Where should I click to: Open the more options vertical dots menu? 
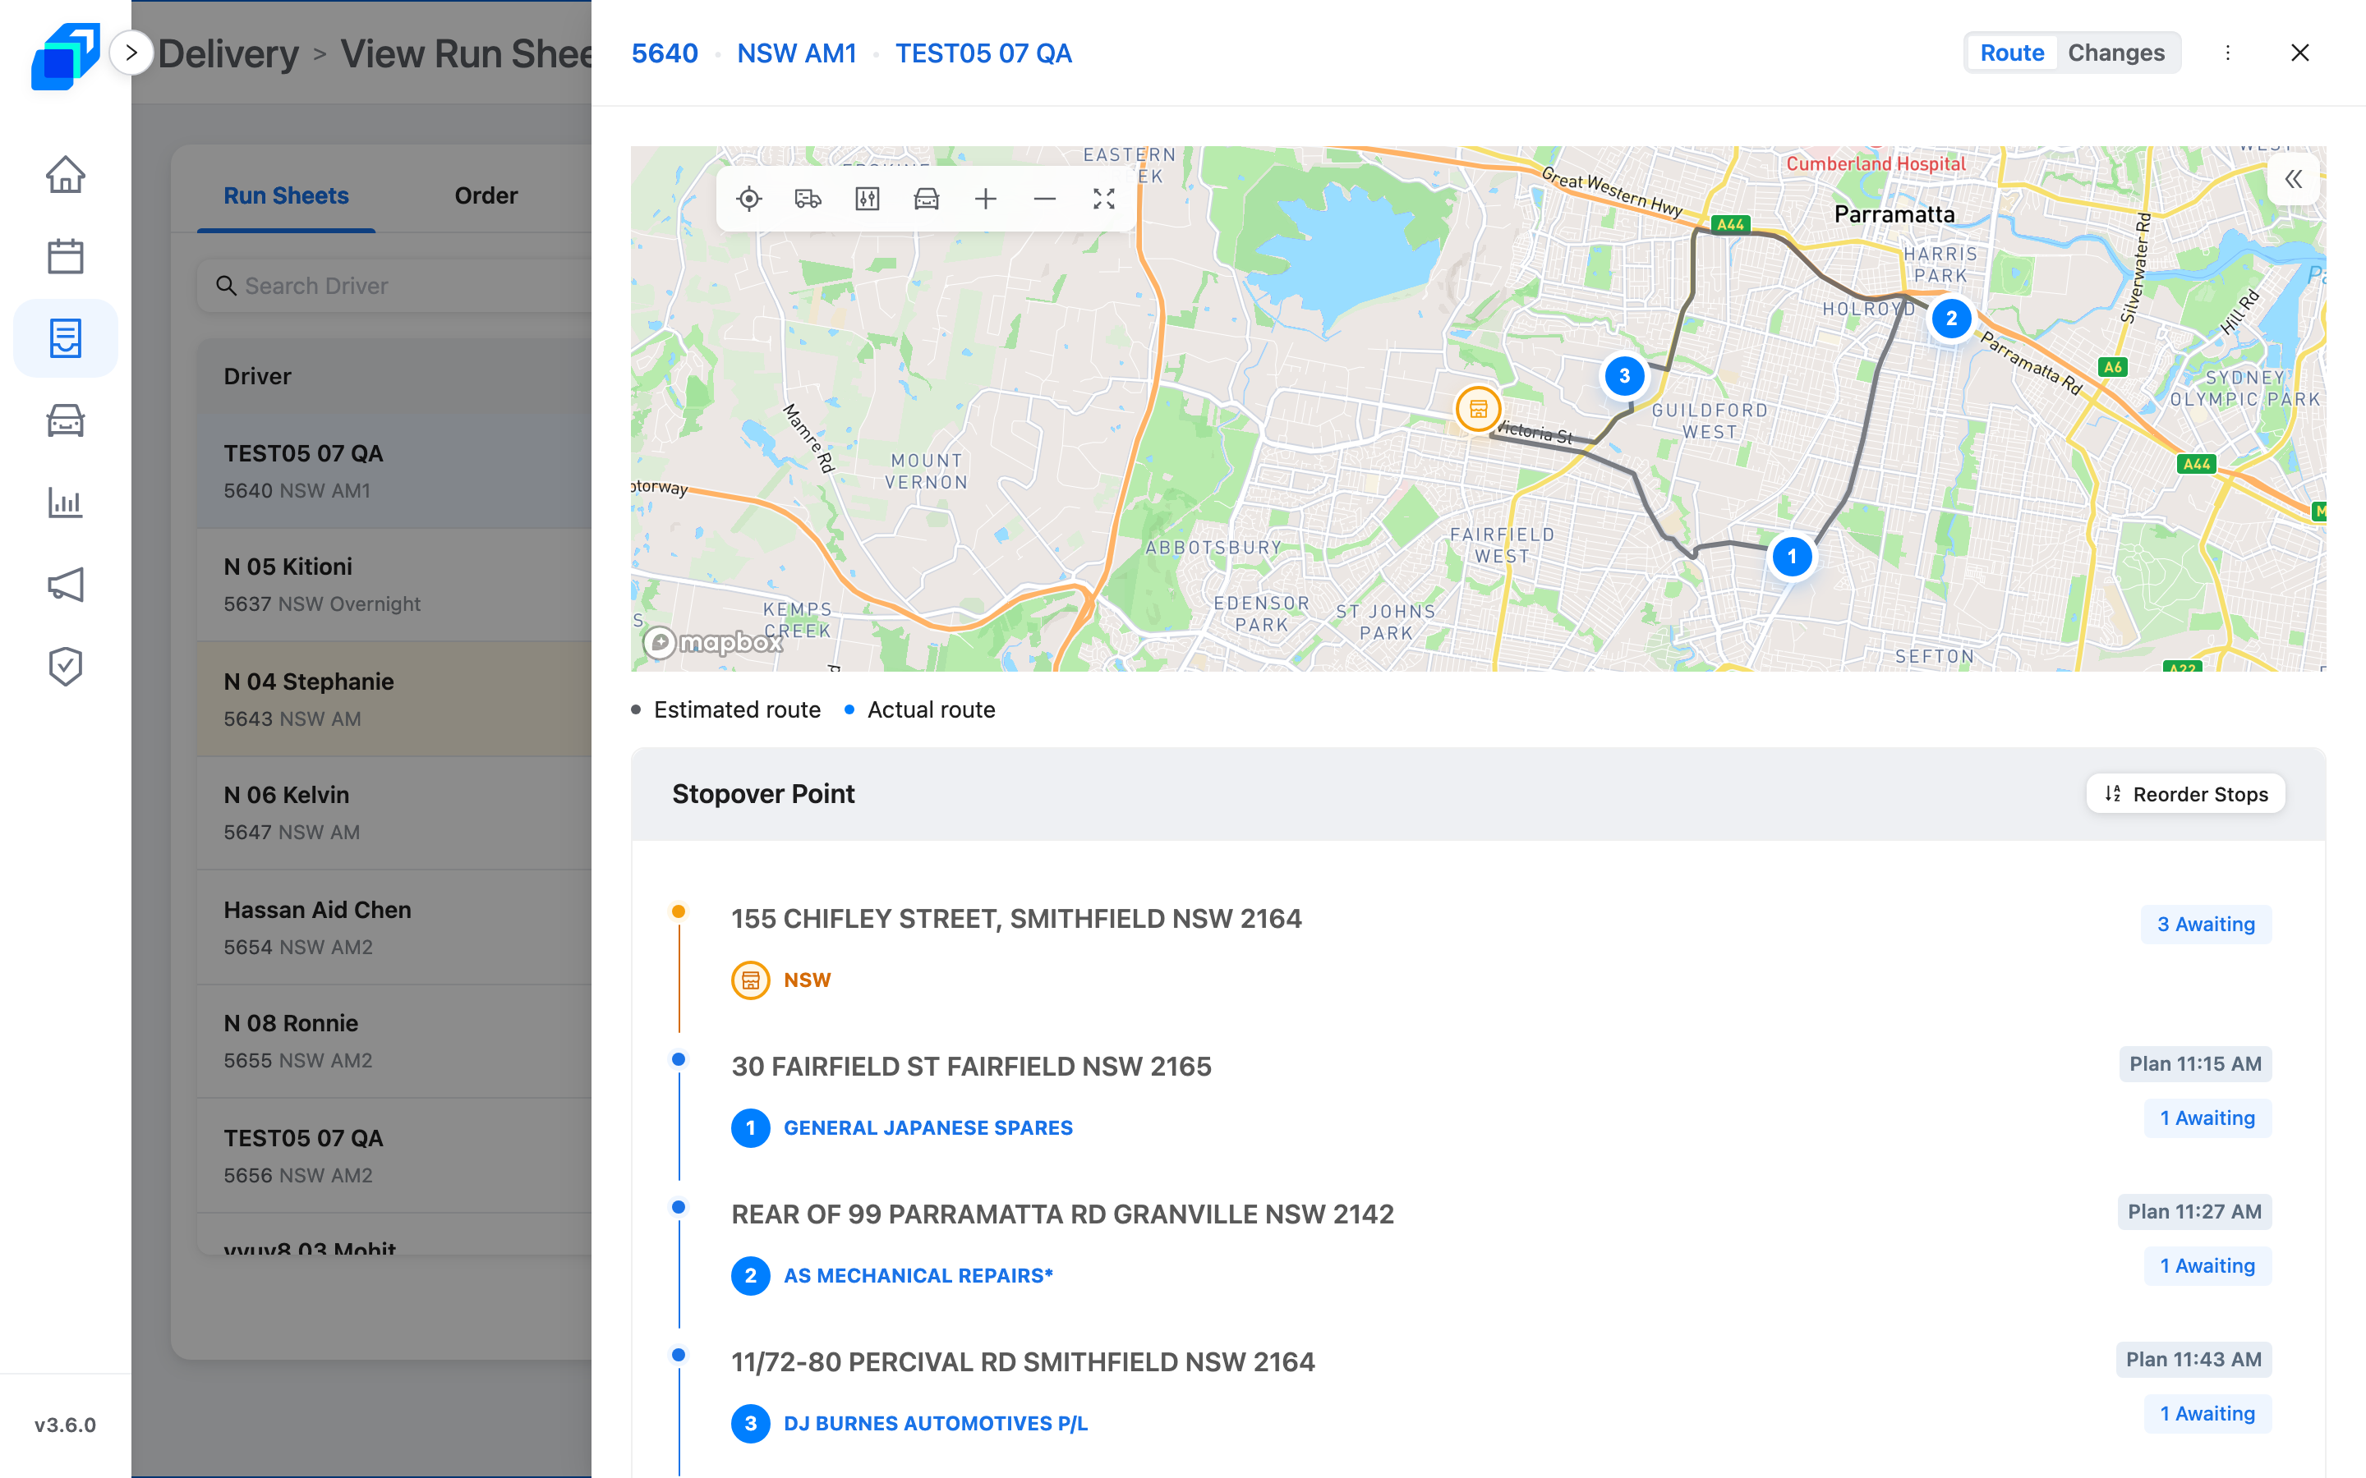[x=2228, y=53]
